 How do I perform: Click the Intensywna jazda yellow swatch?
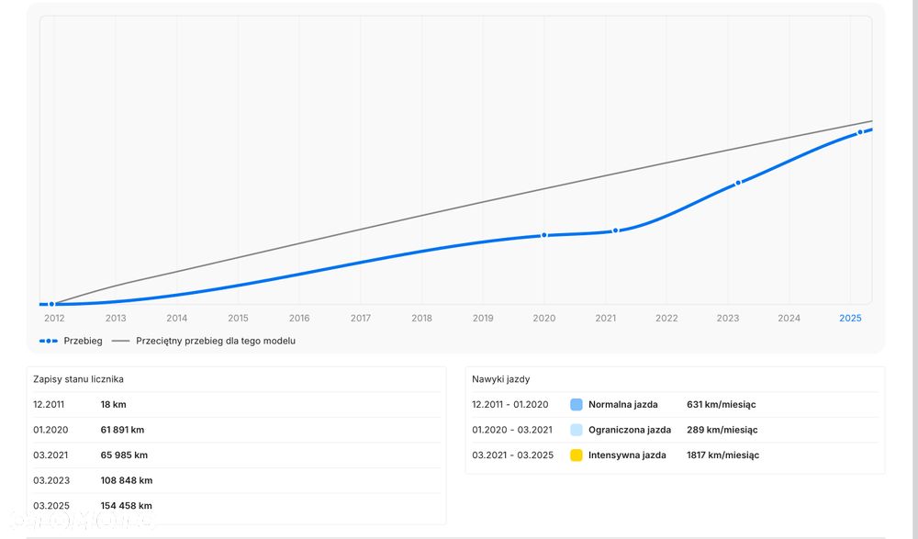tap(577, 455)
